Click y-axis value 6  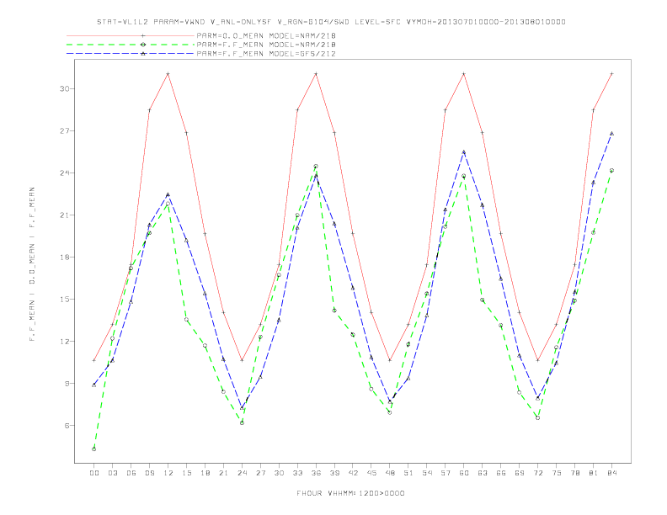tap(67, 425)
